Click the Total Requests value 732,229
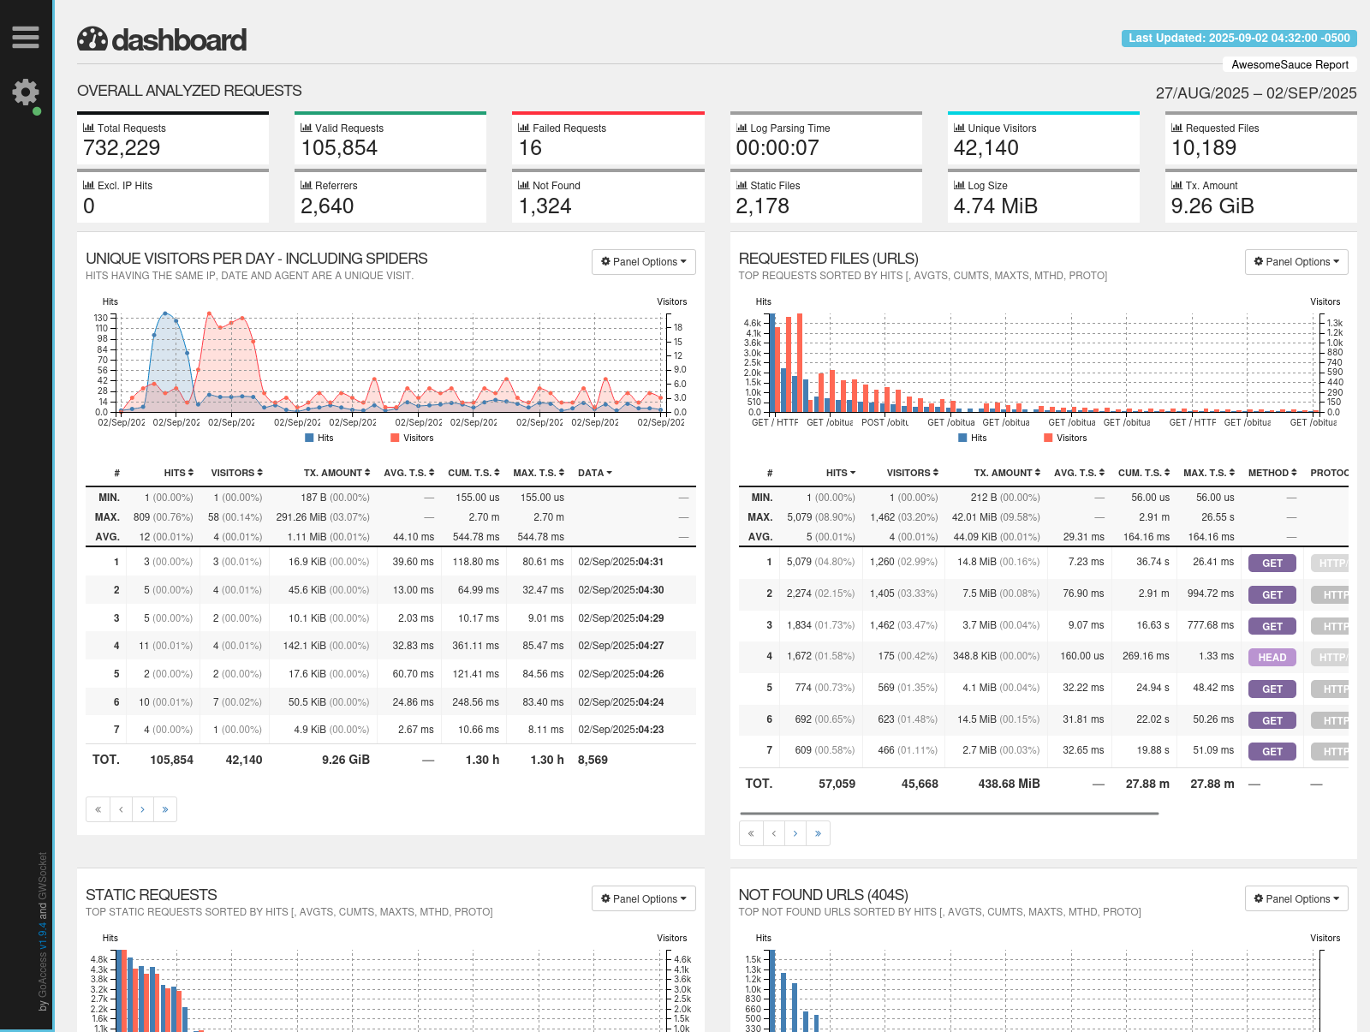 tap(122, 148)
